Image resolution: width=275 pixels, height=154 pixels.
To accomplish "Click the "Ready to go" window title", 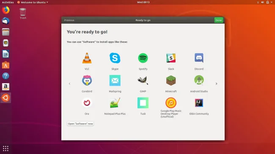I will (x=143, y=20).
